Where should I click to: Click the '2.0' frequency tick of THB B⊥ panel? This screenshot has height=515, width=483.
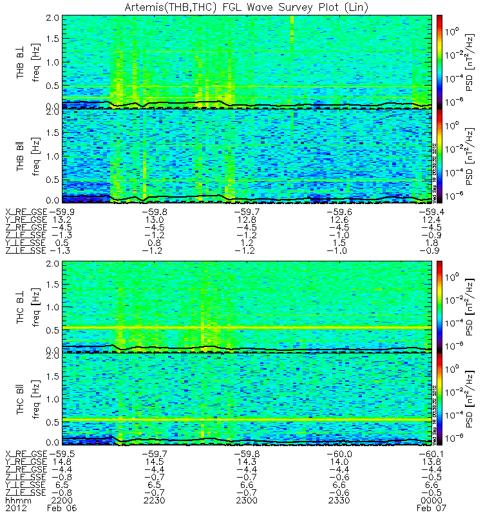[53, 17]
